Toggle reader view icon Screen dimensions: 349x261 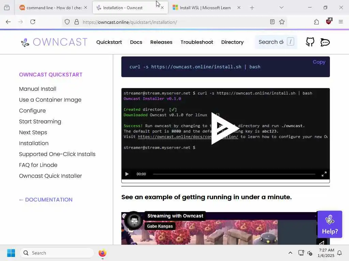(x=272, y=22)
